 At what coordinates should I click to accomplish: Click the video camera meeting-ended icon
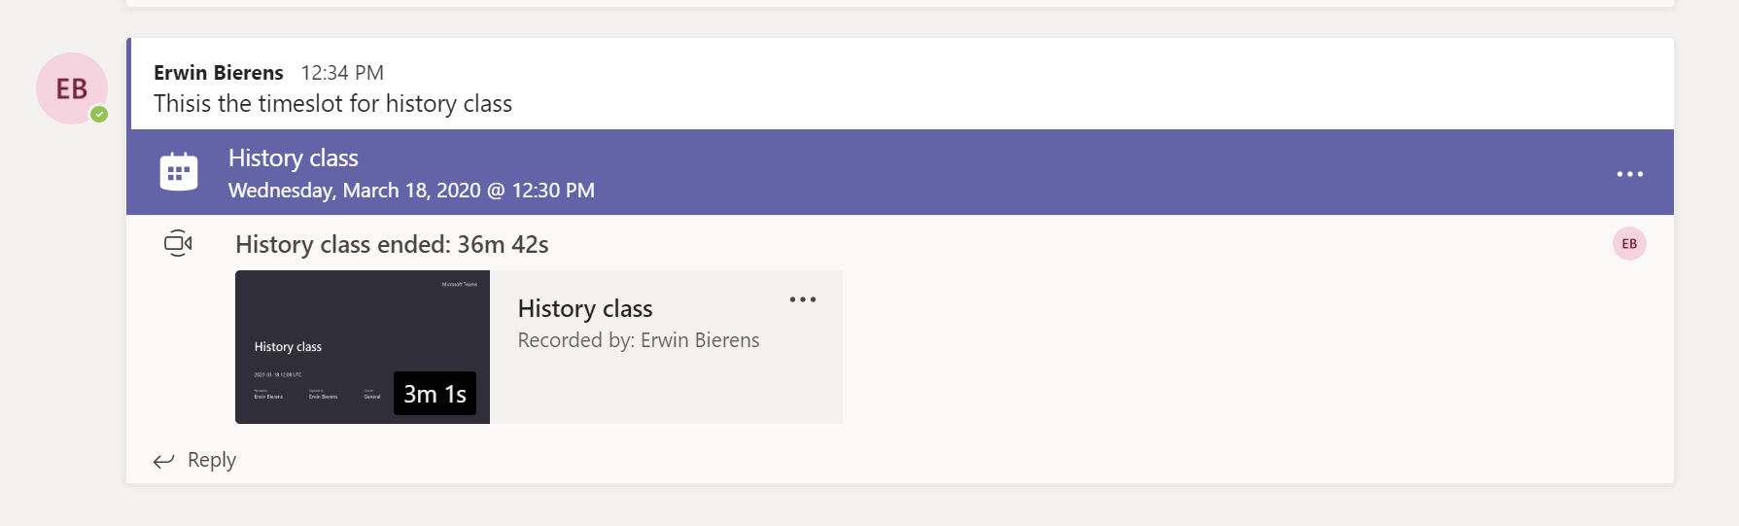tap(178, 243)
